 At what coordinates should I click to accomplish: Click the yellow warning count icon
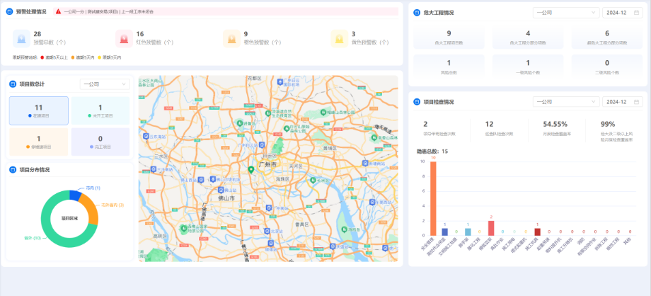[x=339, y=38]
